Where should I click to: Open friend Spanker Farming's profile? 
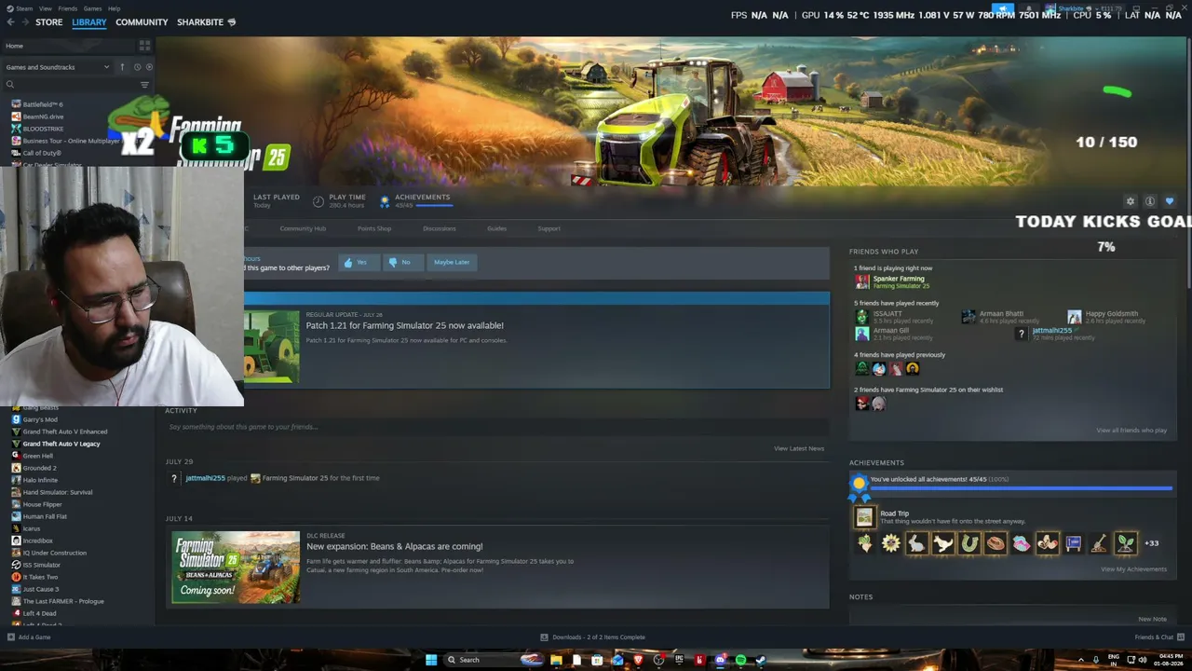pos(899,279)
